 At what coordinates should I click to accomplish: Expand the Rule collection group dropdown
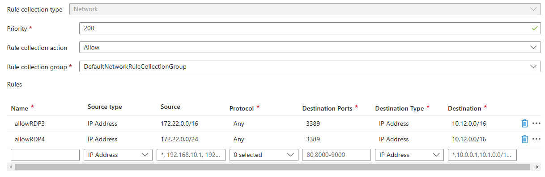click(x=310, y=66)
